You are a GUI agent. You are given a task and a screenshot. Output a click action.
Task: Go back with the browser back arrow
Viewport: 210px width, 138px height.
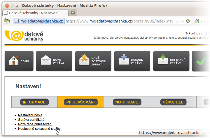point(7,21)
